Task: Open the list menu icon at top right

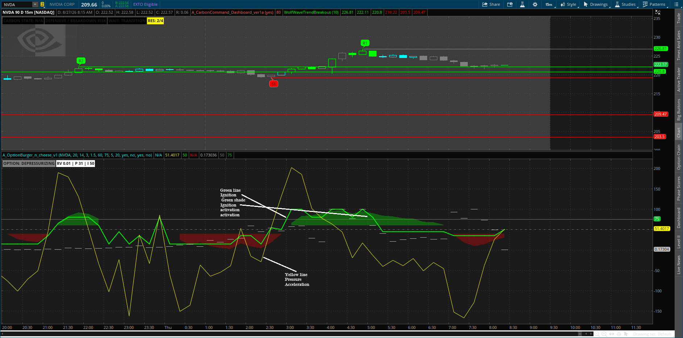Action: click(676, 4)
